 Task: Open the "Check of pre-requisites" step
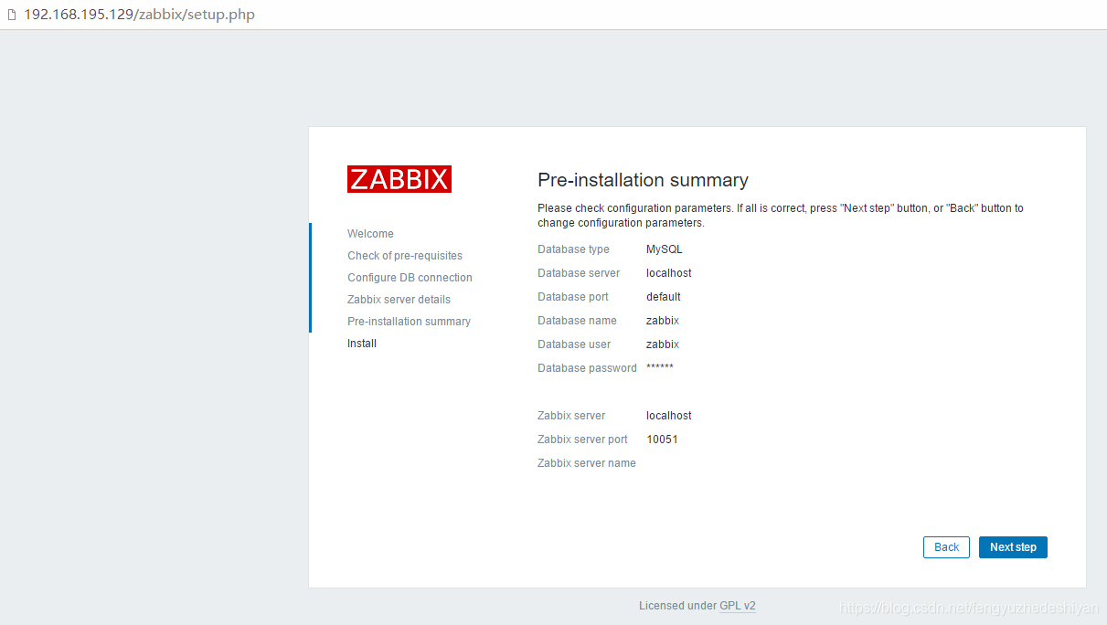click(405, 255)
